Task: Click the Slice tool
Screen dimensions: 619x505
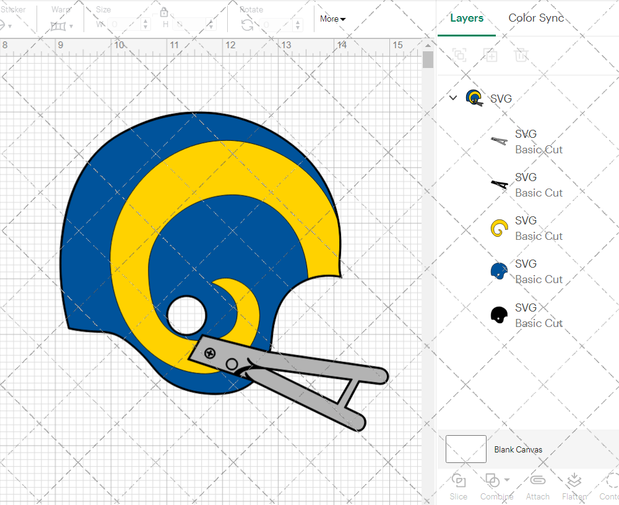Action: (x=458, y=487)
